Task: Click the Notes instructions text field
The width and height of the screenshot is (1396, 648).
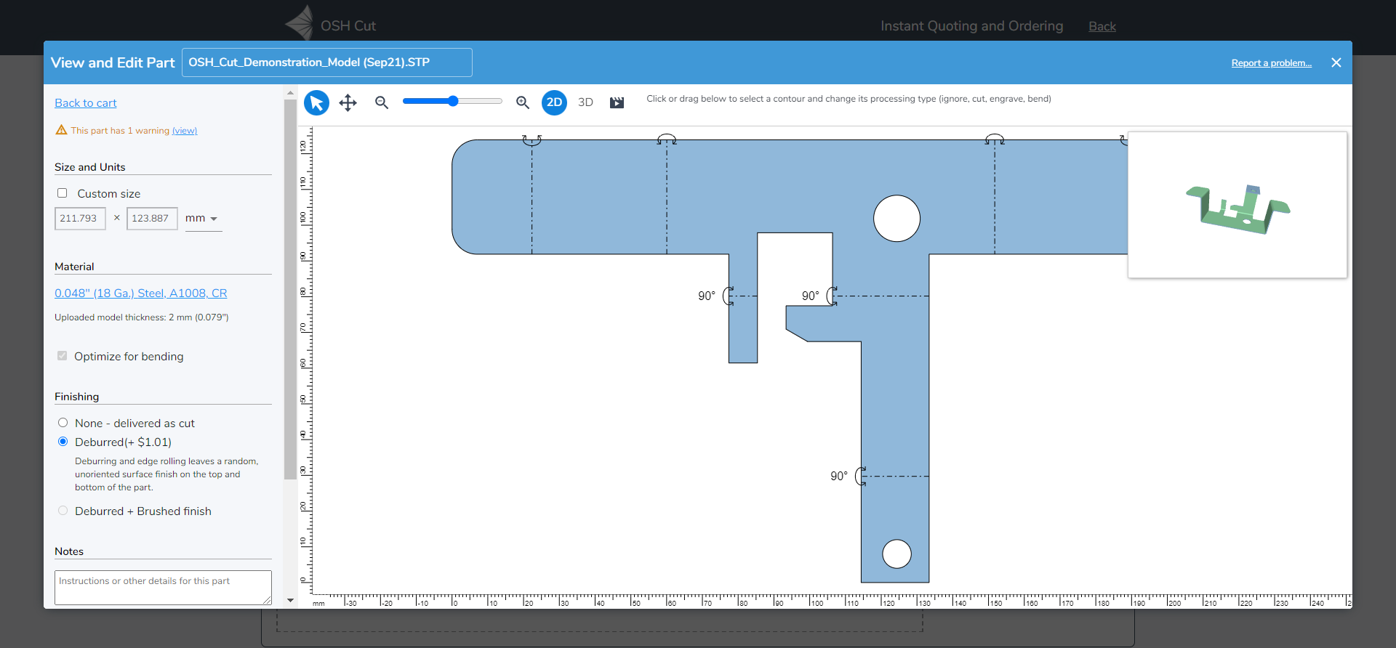Action: click(x=163, y=587)
